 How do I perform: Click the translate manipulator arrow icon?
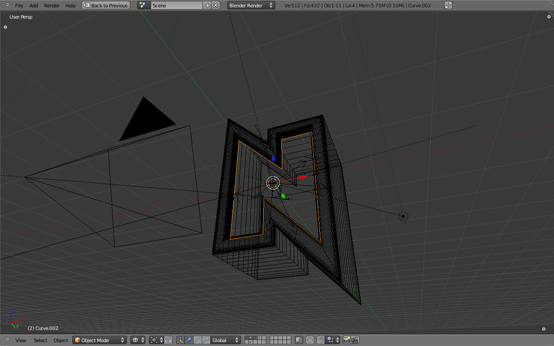(x=189, y=340)
